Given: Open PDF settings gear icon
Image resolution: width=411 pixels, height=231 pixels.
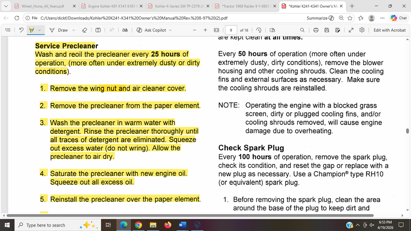Looking at the screenshot, I should click(x=362, y=30).
